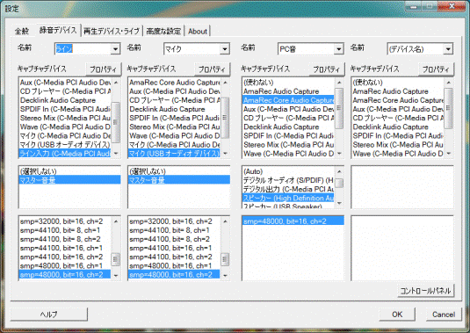Viewport: 470px width, 333px height.
Task: Select ライン入力 (C-Media PCI Audio) in first list
Action: pyautogui.click(x=65, y=154)
